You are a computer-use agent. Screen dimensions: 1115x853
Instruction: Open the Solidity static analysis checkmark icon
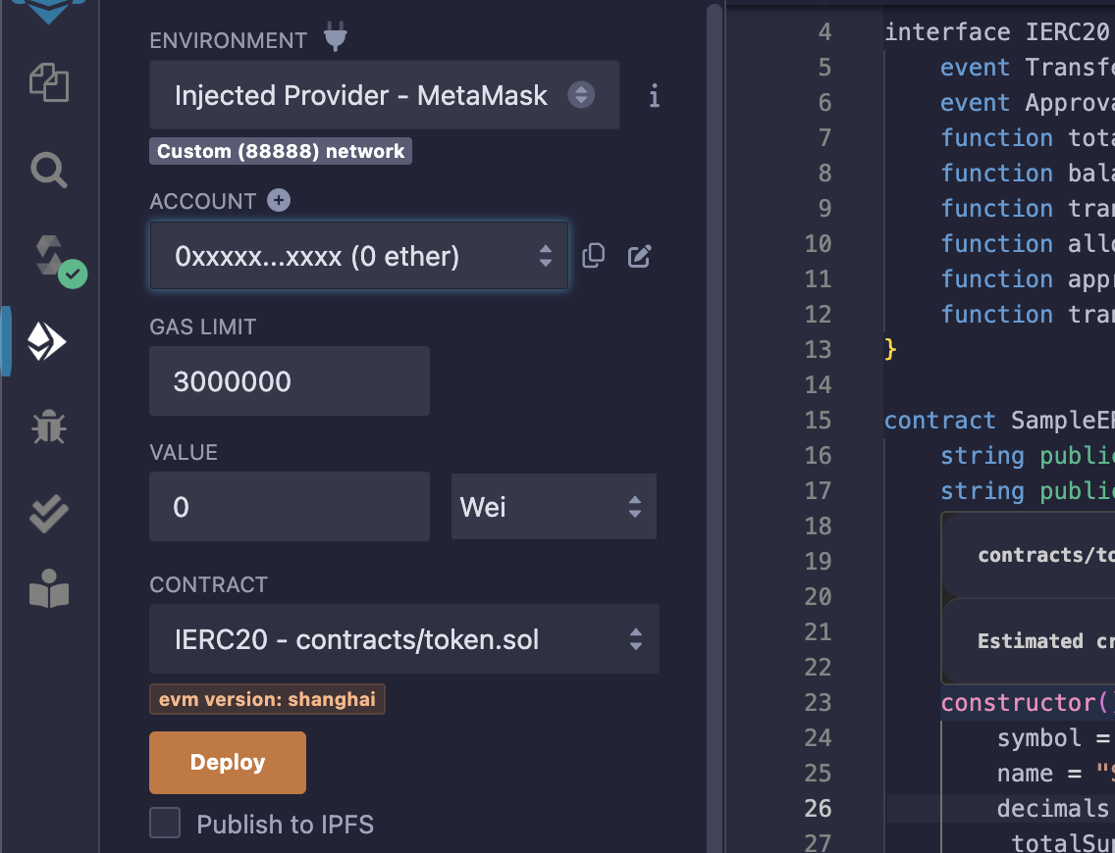(x=48, y=512)
